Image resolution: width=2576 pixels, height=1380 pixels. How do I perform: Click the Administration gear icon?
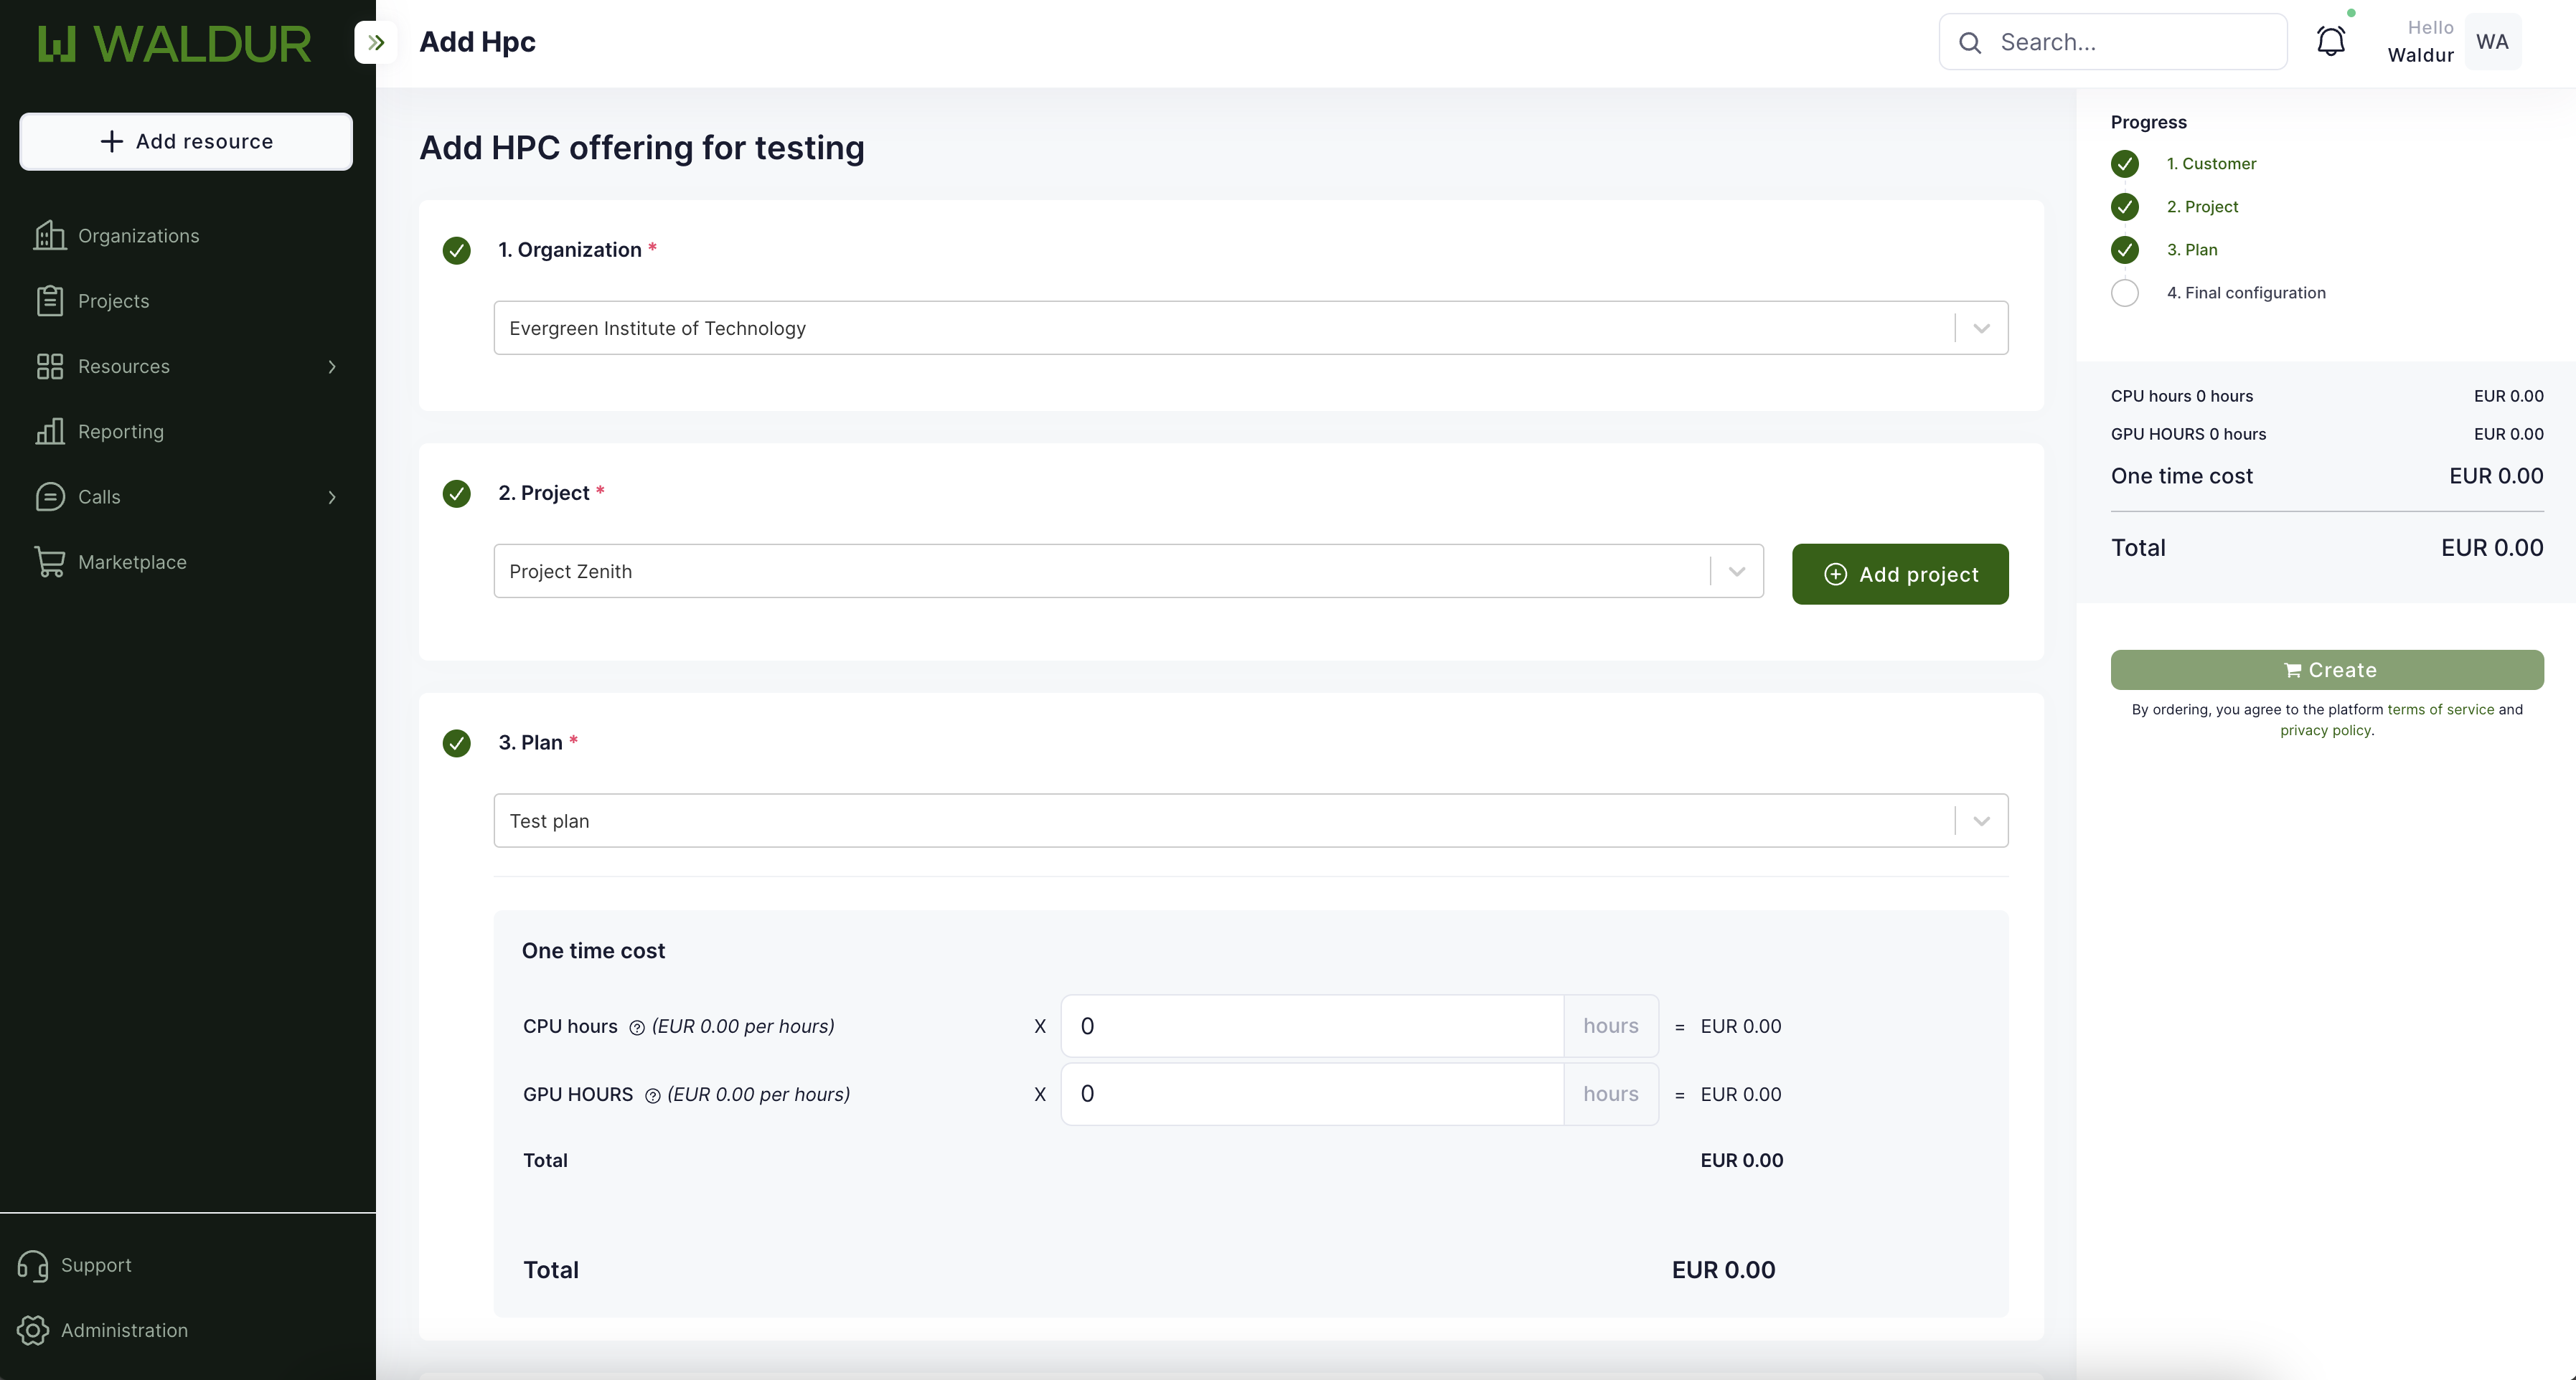point(33,1330)
